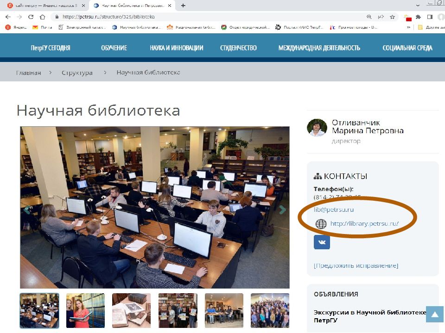
Task: Click the browser reload page icon
Action: (x=31, y=17)
